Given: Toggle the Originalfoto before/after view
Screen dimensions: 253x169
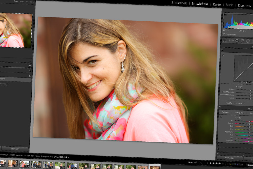Looking at the screenshot, I should tap(230, 34).
